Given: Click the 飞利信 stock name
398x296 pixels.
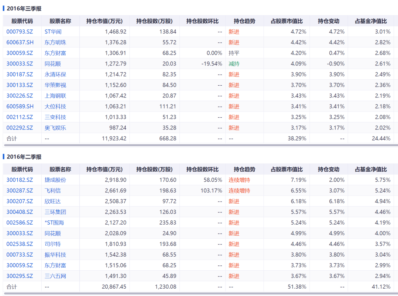Looking at the screenshot, I should point(53,190).
